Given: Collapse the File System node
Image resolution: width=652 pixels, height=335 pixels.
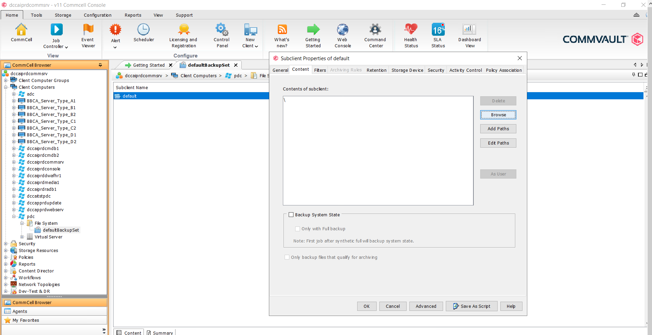Looking at the screenshot, I should pos(22,223).
